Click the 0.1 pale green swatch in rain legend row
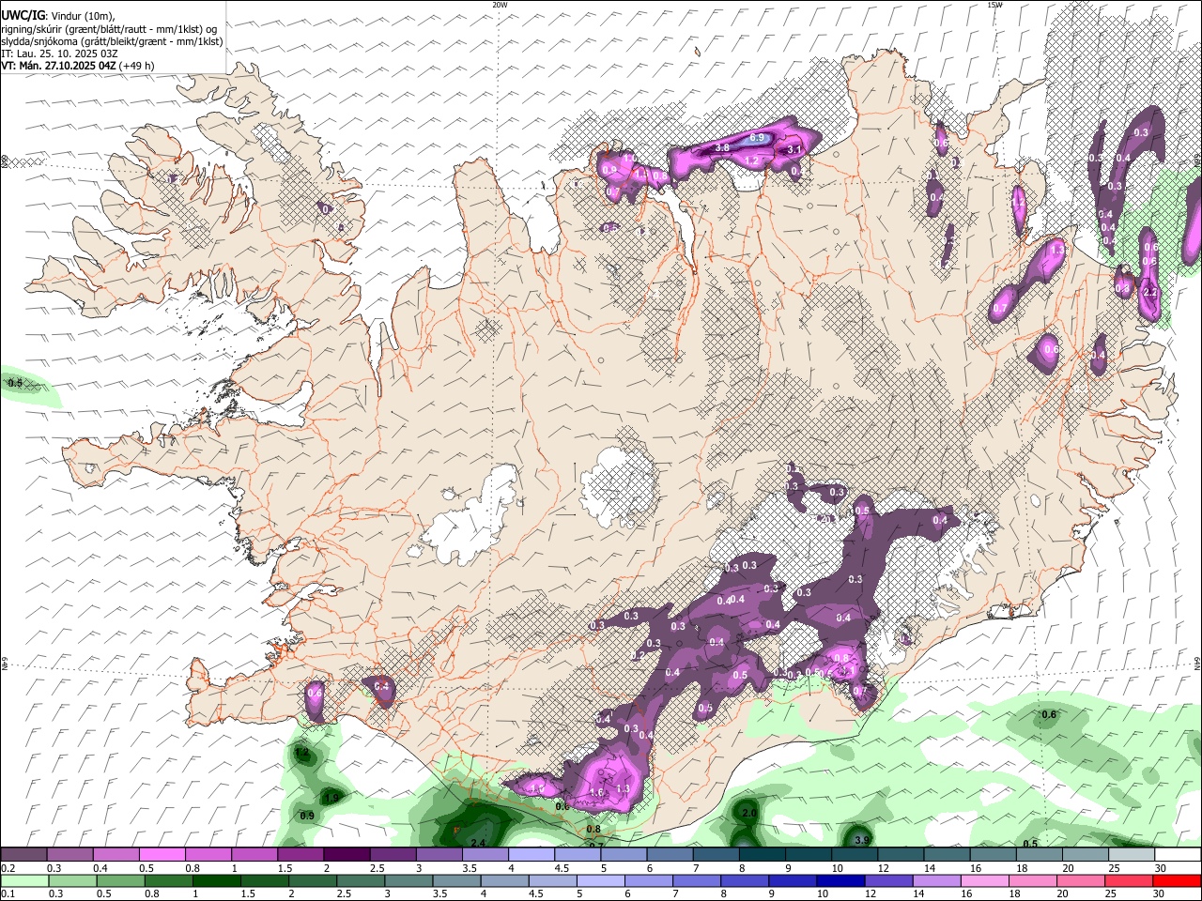The image size is (1202, 901). 24,880
